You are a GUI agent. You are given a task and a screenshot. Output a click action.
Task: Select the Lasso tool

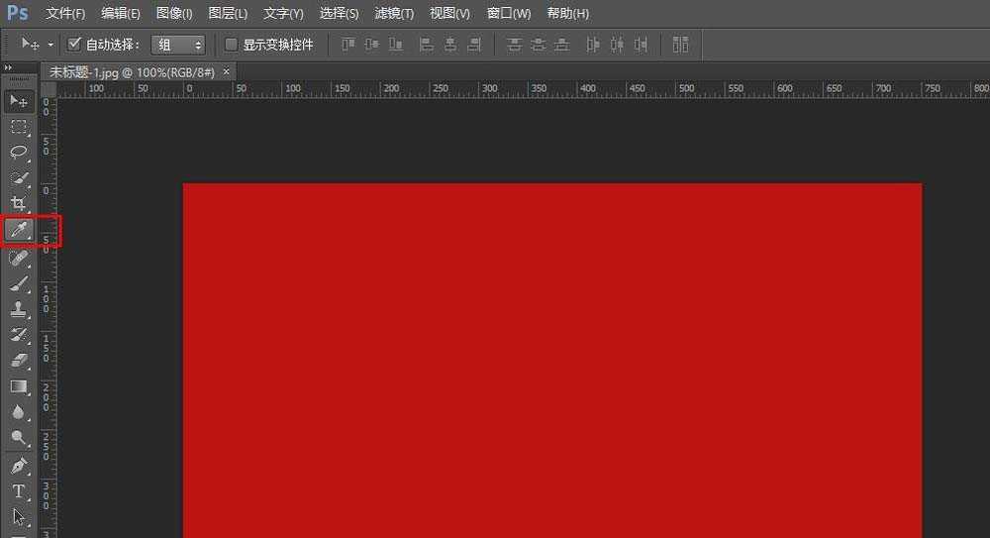[x=19, y=153]
